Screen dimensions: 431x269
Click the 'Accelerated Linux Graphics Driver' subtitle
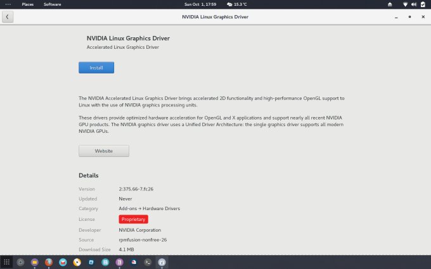[123, 47]
